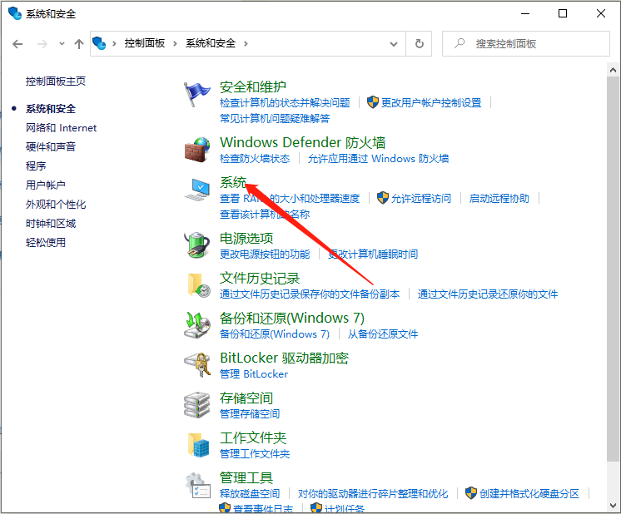
Task: Click the vertical scrollbar thumb
Action: point(613,269)
